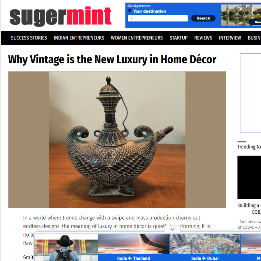The image size is (261, 261).
Task: Open the Startup menu item
Action: point(178,38)
